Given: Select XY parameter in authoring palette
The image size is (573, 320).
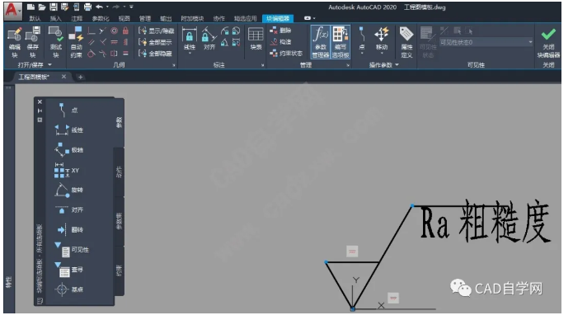Looking at the screenshot, I should pos(67,170).
